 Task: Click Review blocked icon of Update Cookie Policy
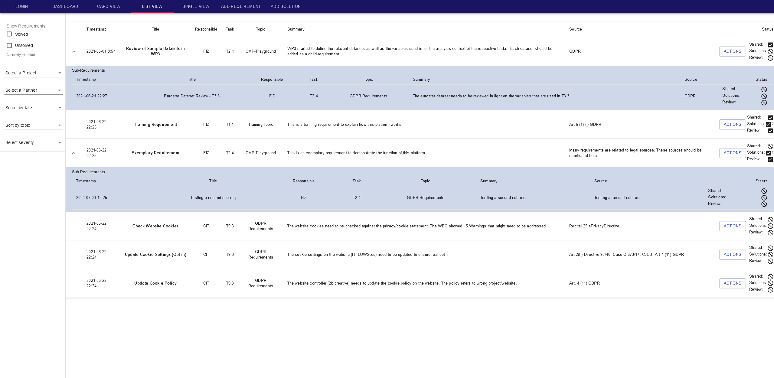click(x=770, y=290)
